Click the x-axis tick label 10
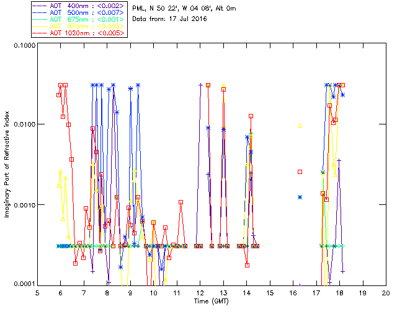This screenshot has width=397, height=317. click(153, 293)
